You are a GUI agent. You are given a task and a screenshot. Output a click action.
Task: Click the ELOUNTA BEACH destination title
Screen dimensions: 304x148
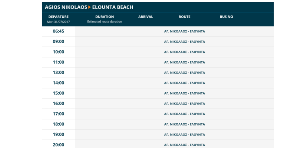113,7
